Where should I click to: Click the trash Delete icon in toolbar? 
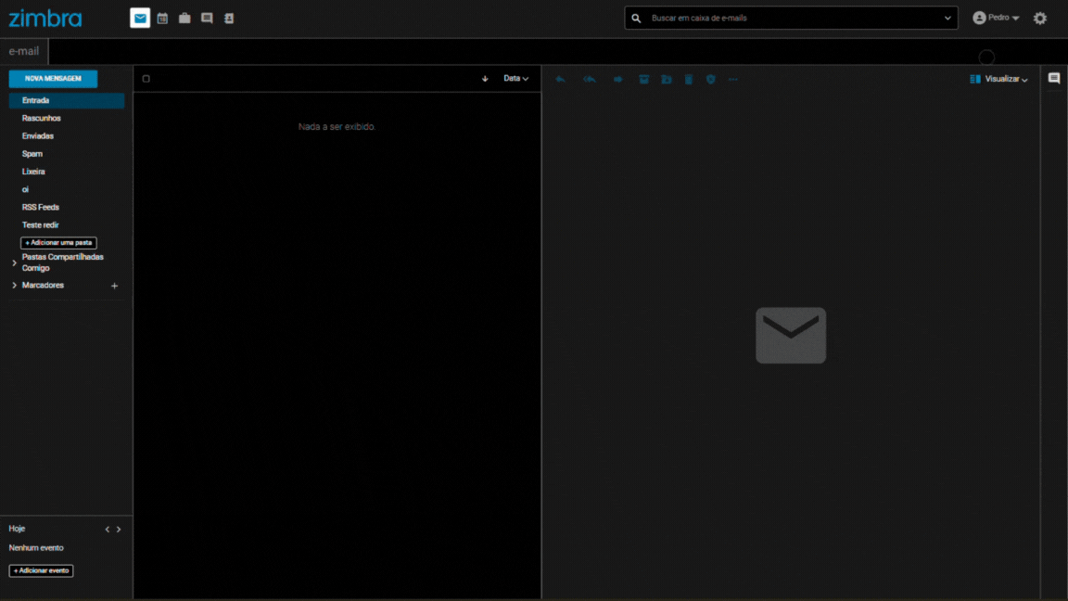pos(689,80)
